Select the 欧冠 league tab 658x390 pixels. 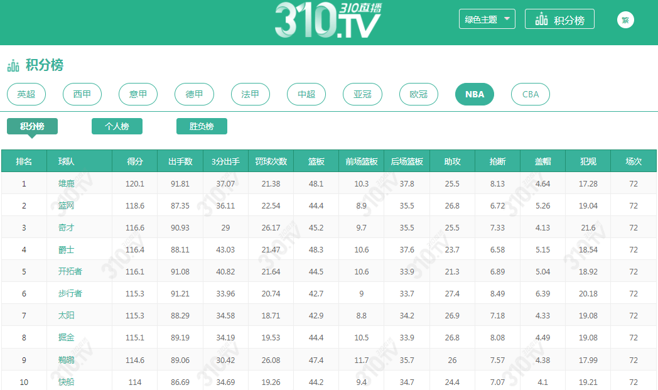click(418, 94)
